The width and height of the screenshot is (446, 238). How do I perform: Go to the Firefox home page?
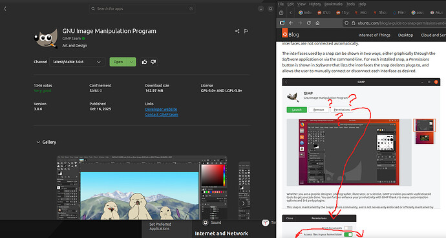(317, 23)
